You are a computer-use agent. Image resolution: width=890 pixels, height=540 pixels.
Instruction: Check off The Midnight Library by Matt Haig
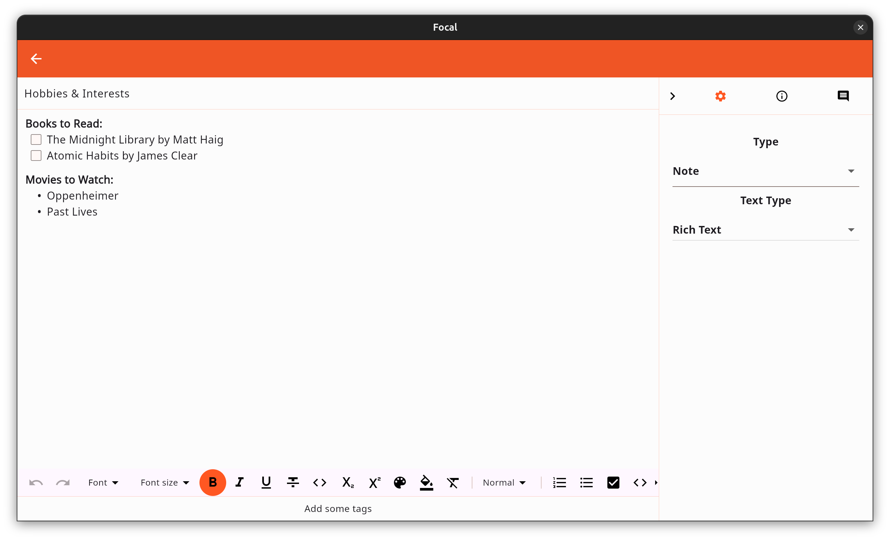point(36,139)
